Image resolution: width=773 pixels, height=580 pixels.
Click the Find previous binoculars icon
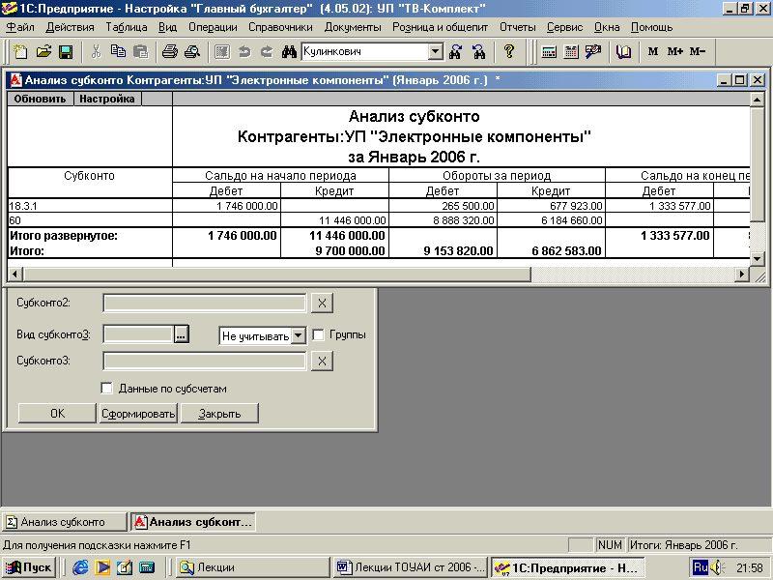[478, 51]
